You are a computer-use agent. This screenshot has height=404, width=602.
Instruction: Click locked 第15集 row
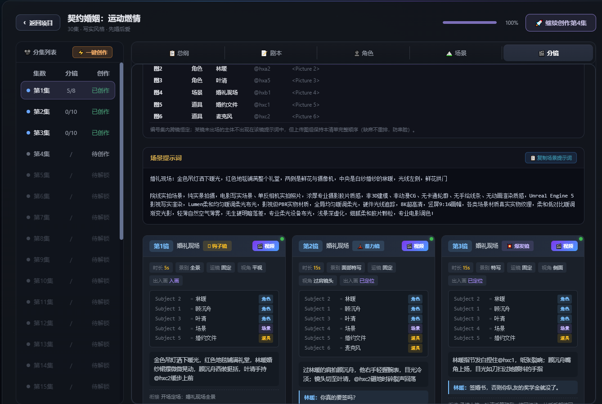pos(68,386)
